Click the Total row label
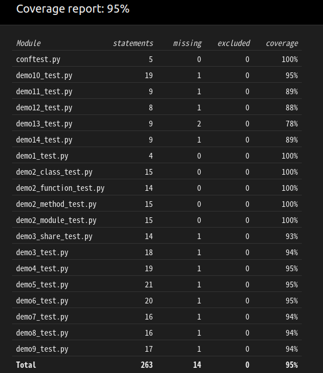 pyautogui.click(x=26, y=365)
